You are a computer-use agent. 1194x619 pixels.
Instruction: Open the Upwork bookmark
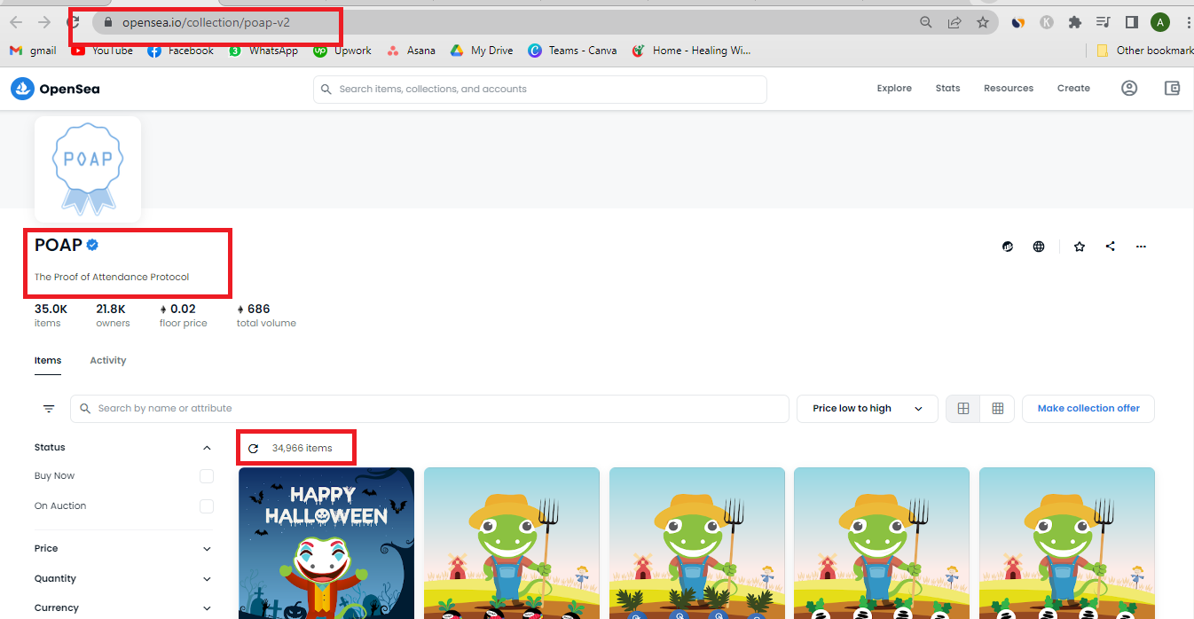tap(342, 51)
